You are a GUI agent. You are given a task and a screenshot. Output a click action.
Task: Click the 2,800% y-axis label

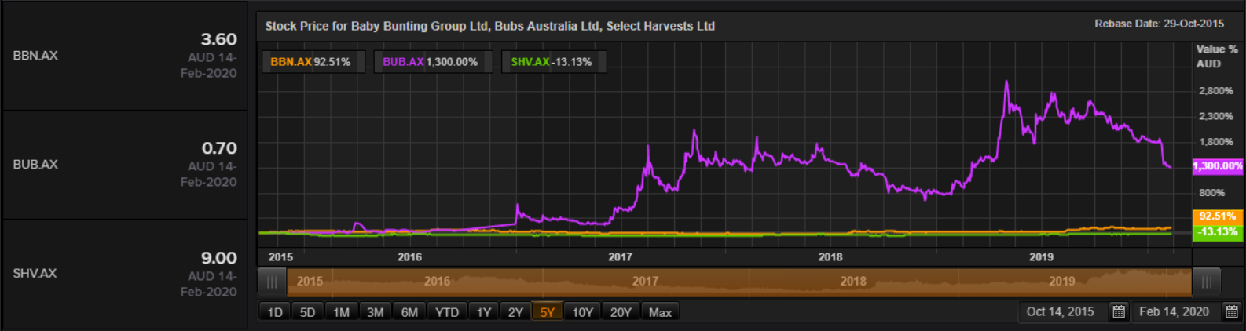[1215, 91]
